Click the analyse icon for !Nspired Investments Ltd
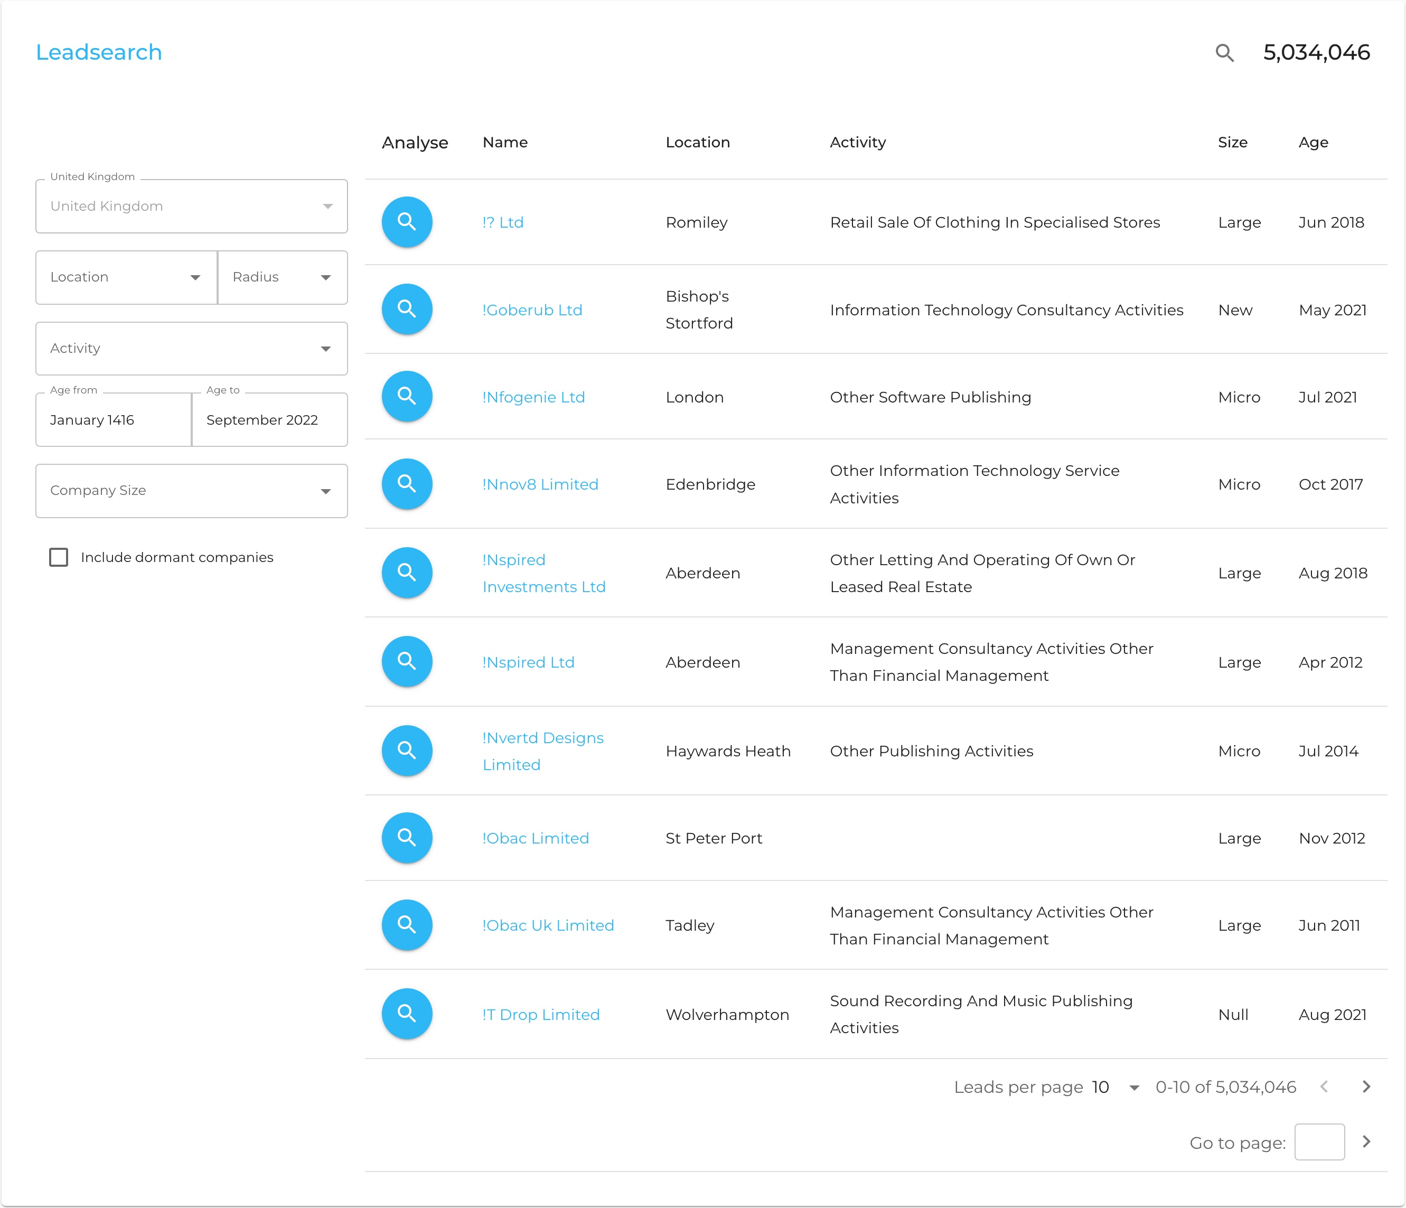 (x=407, y=572)
